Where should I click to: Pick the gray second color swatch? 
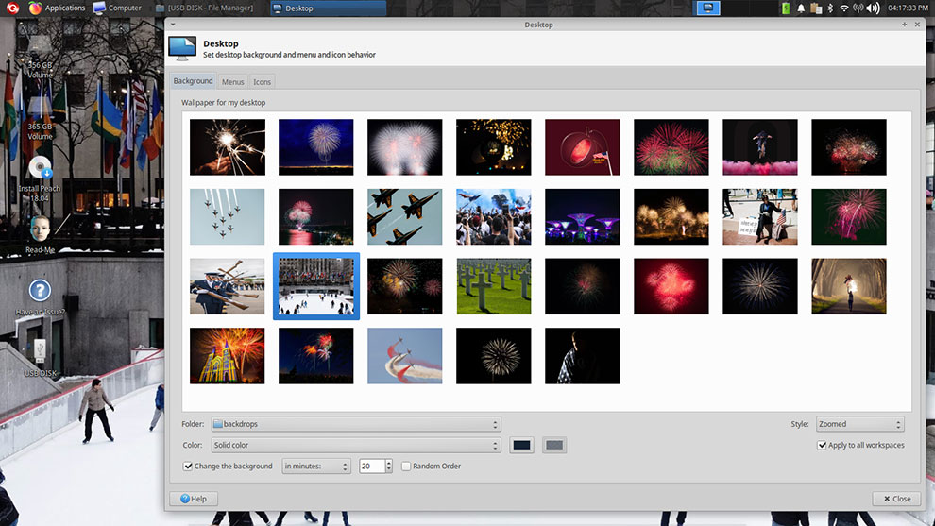click(554, 445)
